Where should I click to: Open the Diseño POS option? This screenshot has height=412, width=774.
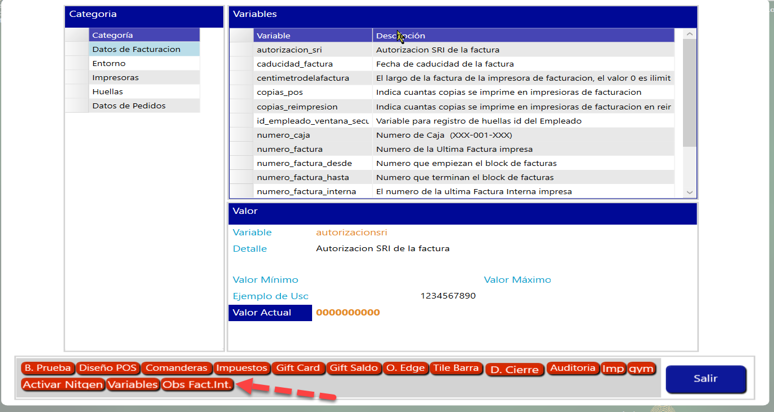[108, 368]
